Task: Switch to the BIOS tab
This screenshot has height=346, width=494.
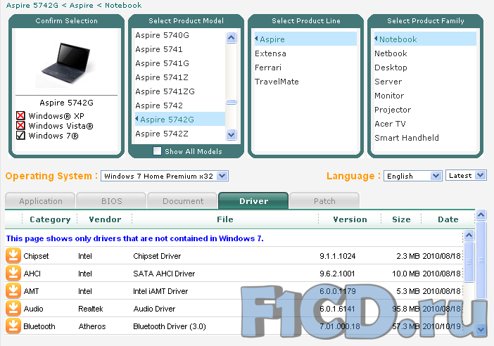Action: 111,201
